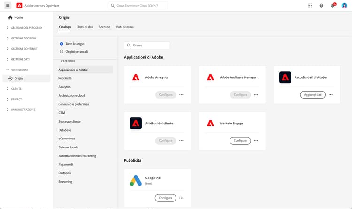
Task: Select the Tutte le origini radio button
Action: pyautogui.click(x=61, y=44)
